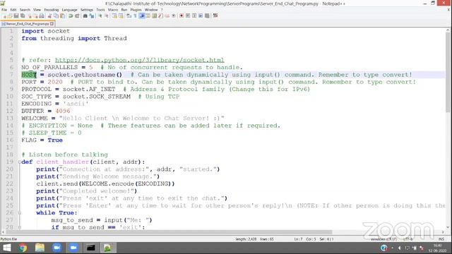Click the Copy toolbar icon
Screen dimensions: 452x254
(56, 16)
